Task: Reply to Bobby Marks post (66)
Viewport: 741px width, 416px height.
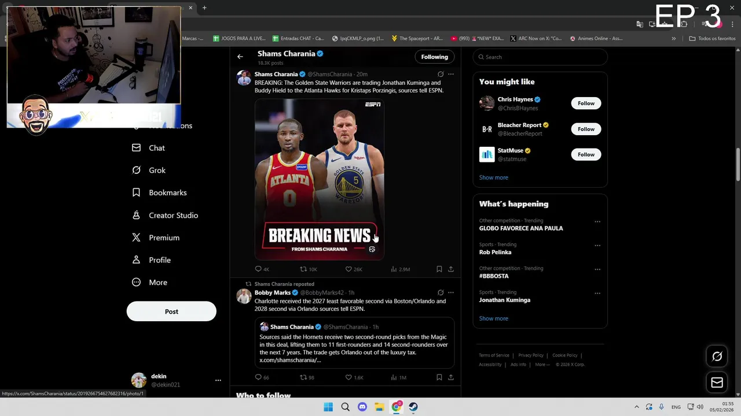Action: click(262, 377)
